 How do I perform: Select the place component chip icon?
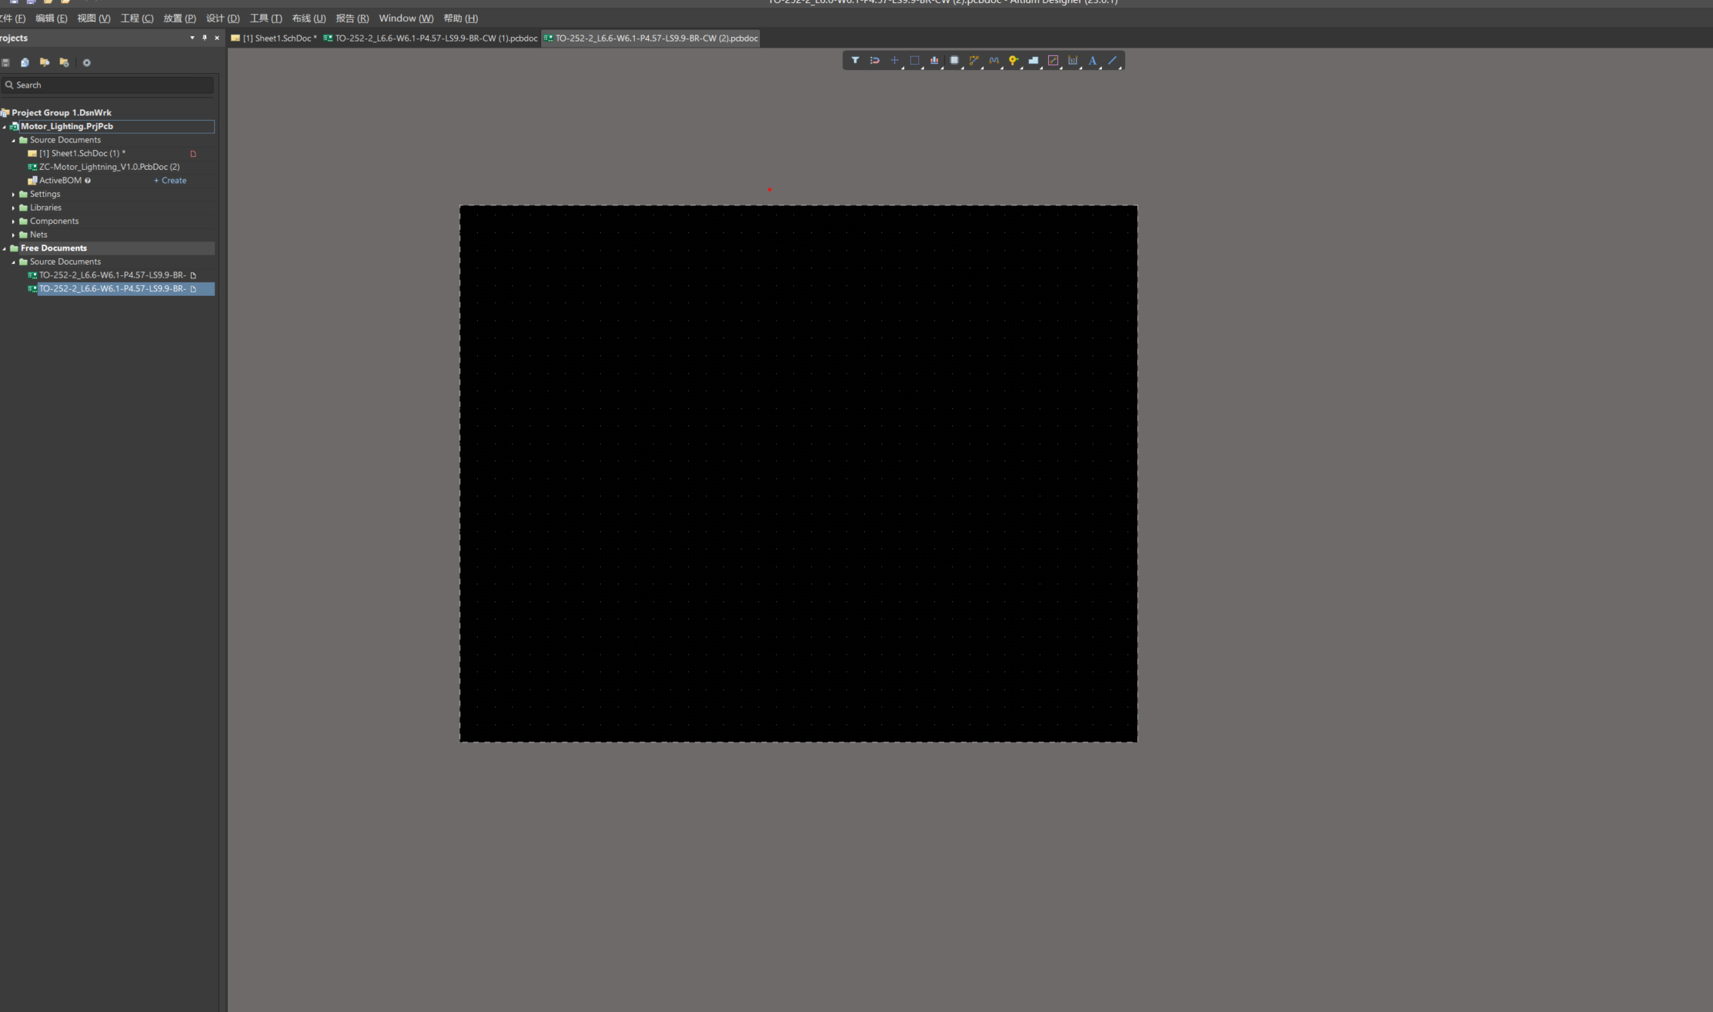[x=954, y=60]
